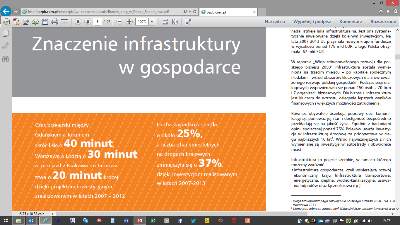Zoom in with the plus button
The image size is (400, 225).
click(x=129, y=21)
